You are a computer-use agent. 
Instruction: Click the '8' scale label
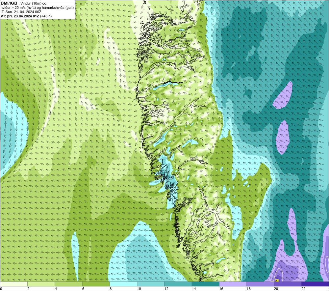[111, 289]
